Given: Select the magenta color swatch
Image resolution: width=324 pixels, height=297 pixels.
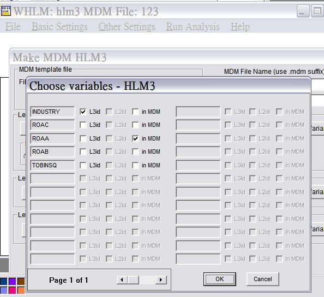Looking at the screenshot, I should pos(12,290).
